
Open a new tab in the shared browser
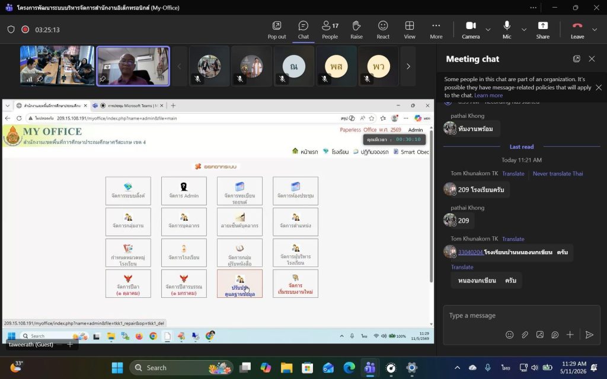173,105
